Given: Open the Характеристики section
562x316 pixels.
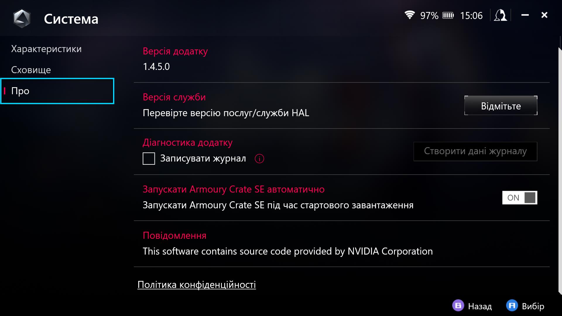Looking at the screenshot, I should (46, 49).
